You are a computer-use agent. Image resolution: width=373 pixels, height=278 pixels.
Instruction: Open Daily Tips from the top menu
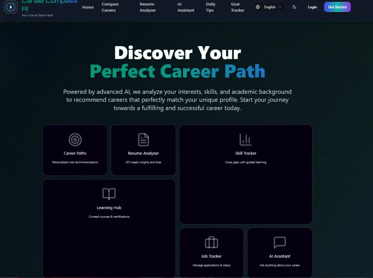click(x=211, y=7)
